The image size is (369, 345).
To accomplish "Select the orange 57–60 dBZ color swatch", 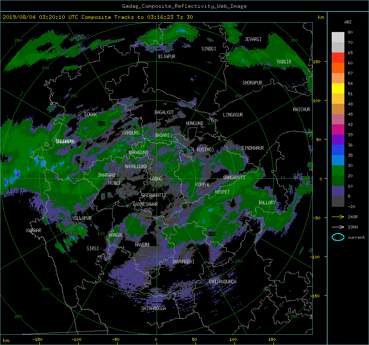I will 338,68.
